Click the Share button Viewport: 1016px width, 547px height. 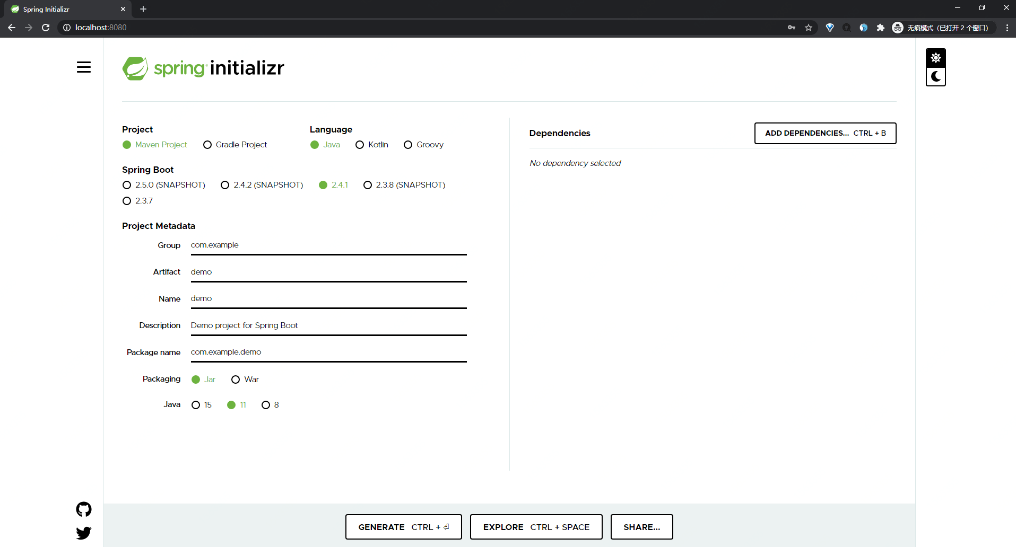point(642,527)
